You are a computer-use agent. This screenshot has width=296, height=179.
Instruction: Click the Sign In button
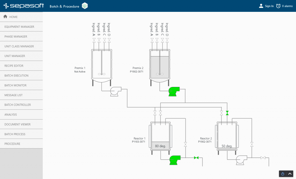click(266, 5)
